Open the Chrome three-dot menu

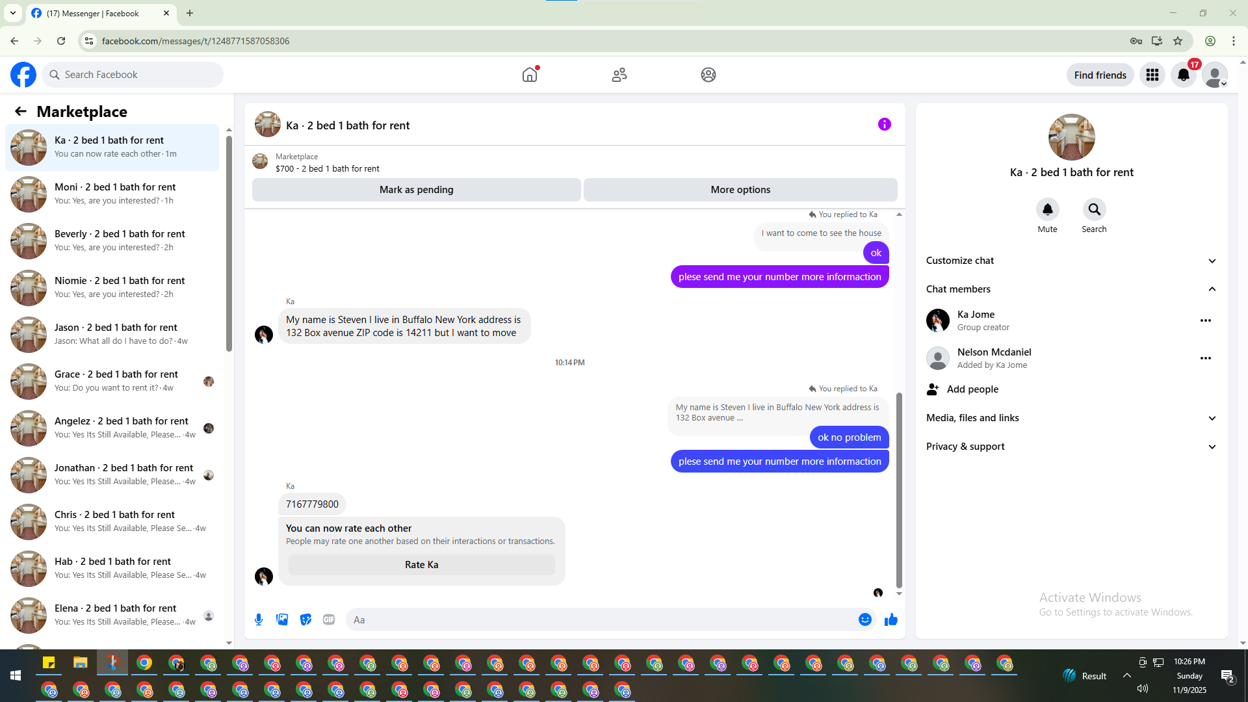[1234, 41]
